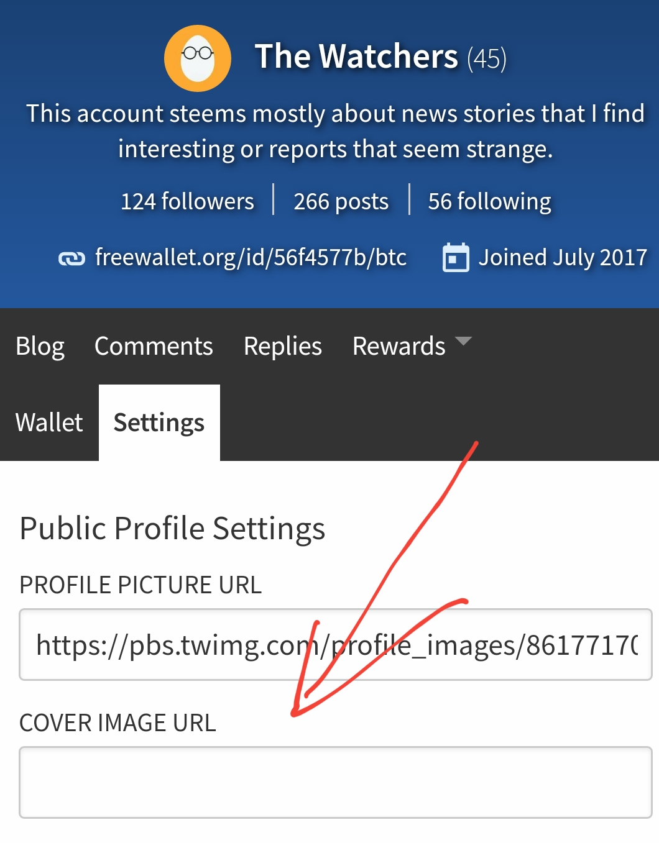Click the Joined July 2017 text
Screen dimensions: 659x843
[x=563, y=257]
